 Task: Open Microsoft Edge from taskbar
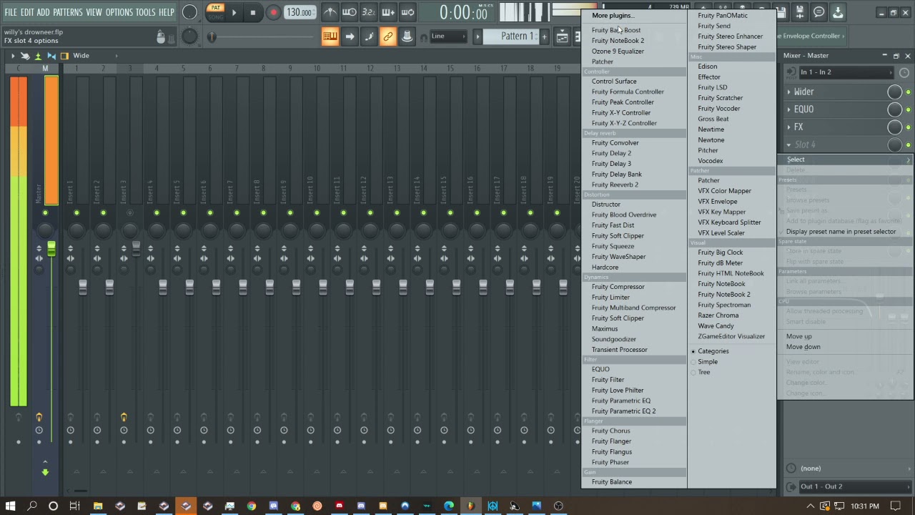[448, 506]
